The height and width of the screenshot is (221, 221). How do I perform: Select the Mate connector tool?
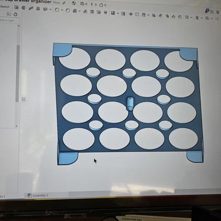click(x=207, y=18)
